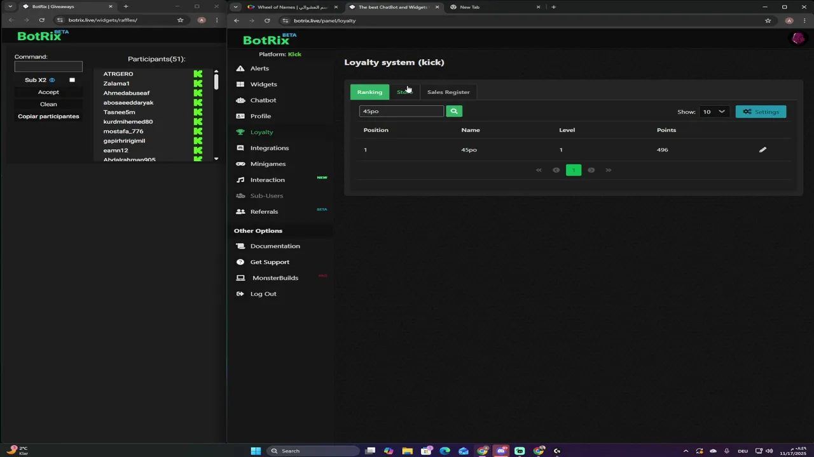Bookmark the loyalty panel page with the star
This screenshot has width=814, height=457.
768,20
